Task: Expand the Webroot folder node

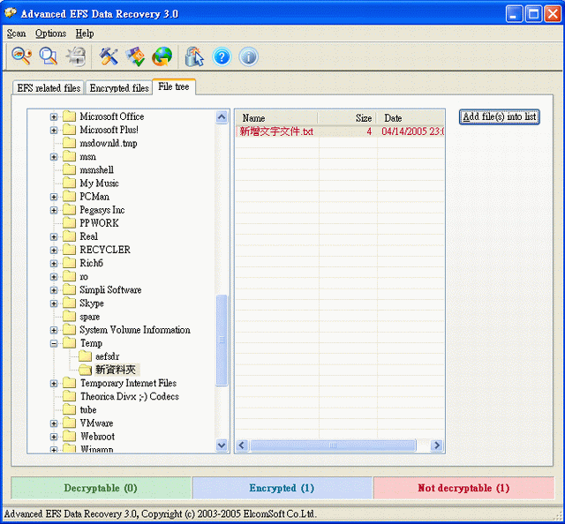Action: pos(54,437)
